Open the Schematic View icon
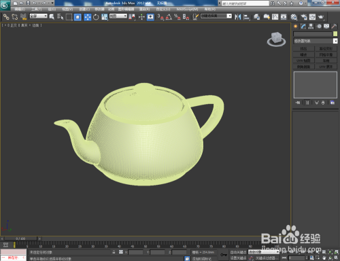 coord(284,17)
